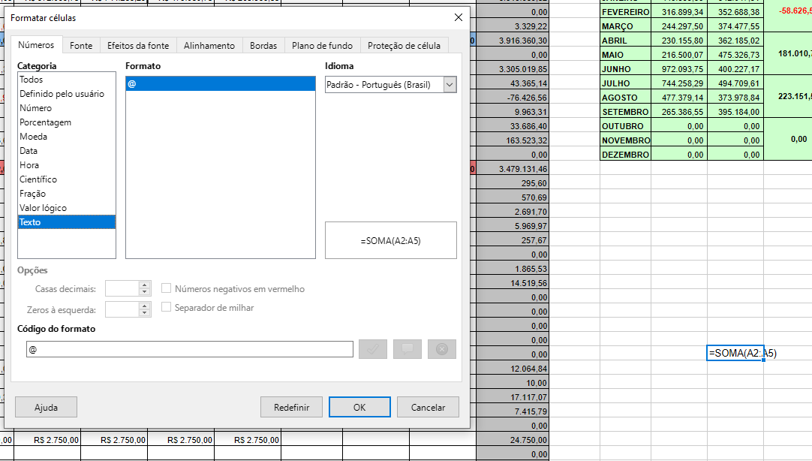
Task: Open the Efeitos da fonte tab
Action: (138, 46)
